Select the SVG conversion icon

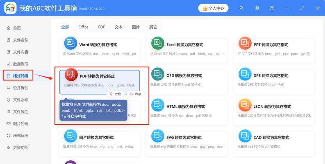pyautogui.click(x=158, y=136)
